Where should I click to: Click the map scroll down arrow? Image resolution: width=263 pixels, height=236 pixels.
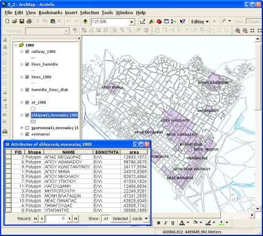point(258,209)
